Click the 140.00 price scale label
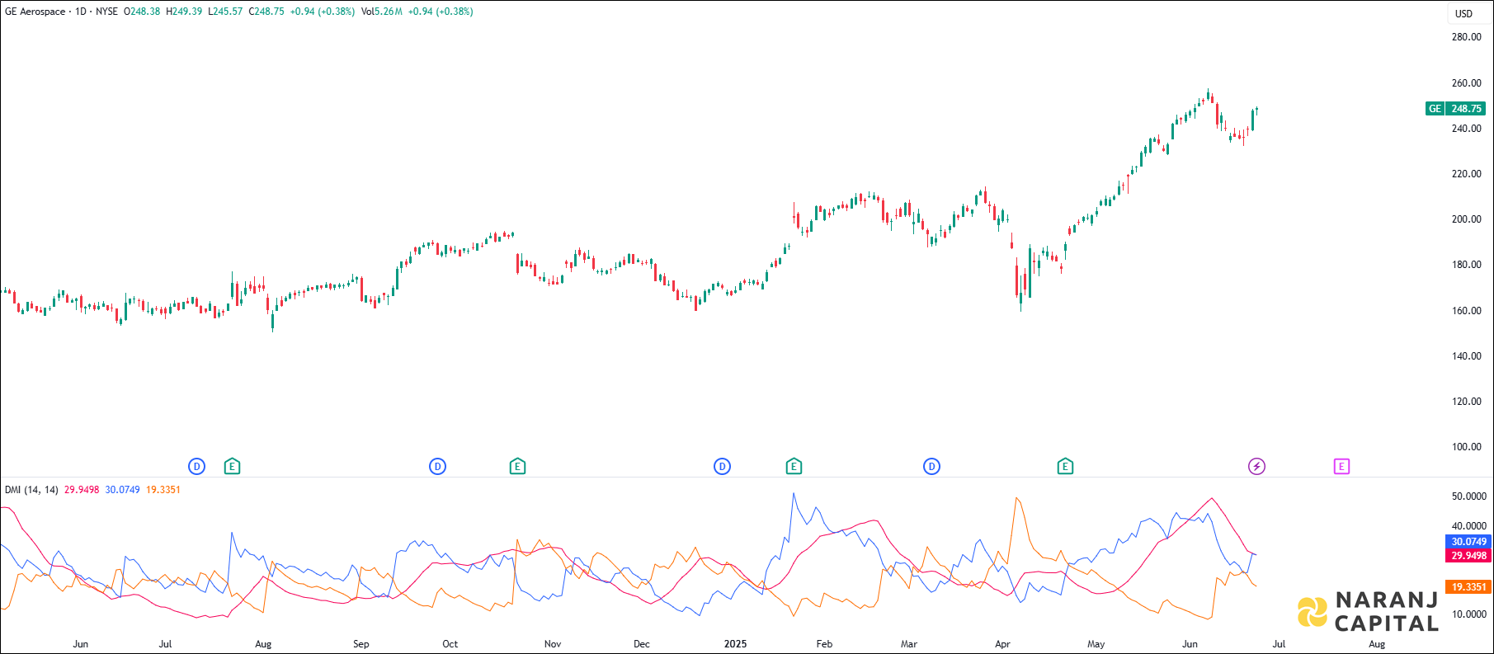Viewport: 1494px width, 654px height. (1467, 356)
